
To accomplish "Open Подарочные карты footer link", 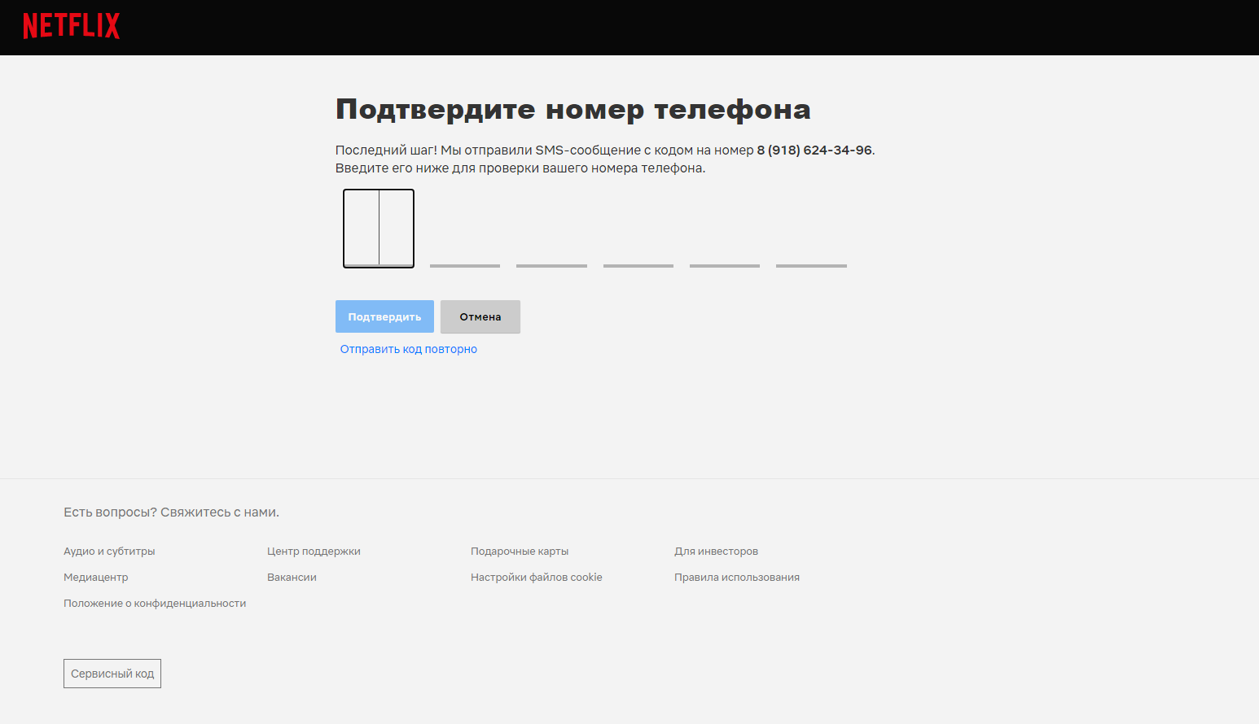I will pos(520,552).
